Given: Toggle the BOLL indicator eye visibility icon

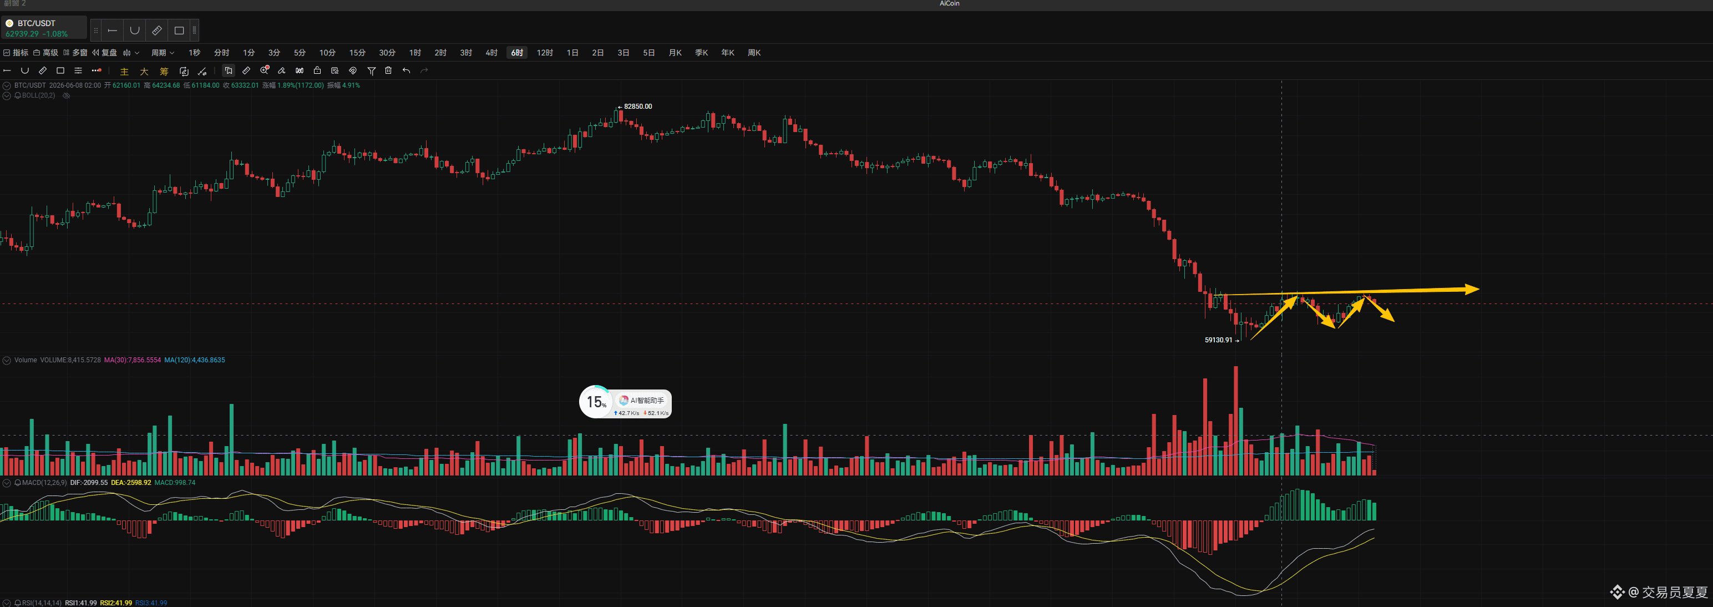Looking at the screenshot, I should point(67,96).
